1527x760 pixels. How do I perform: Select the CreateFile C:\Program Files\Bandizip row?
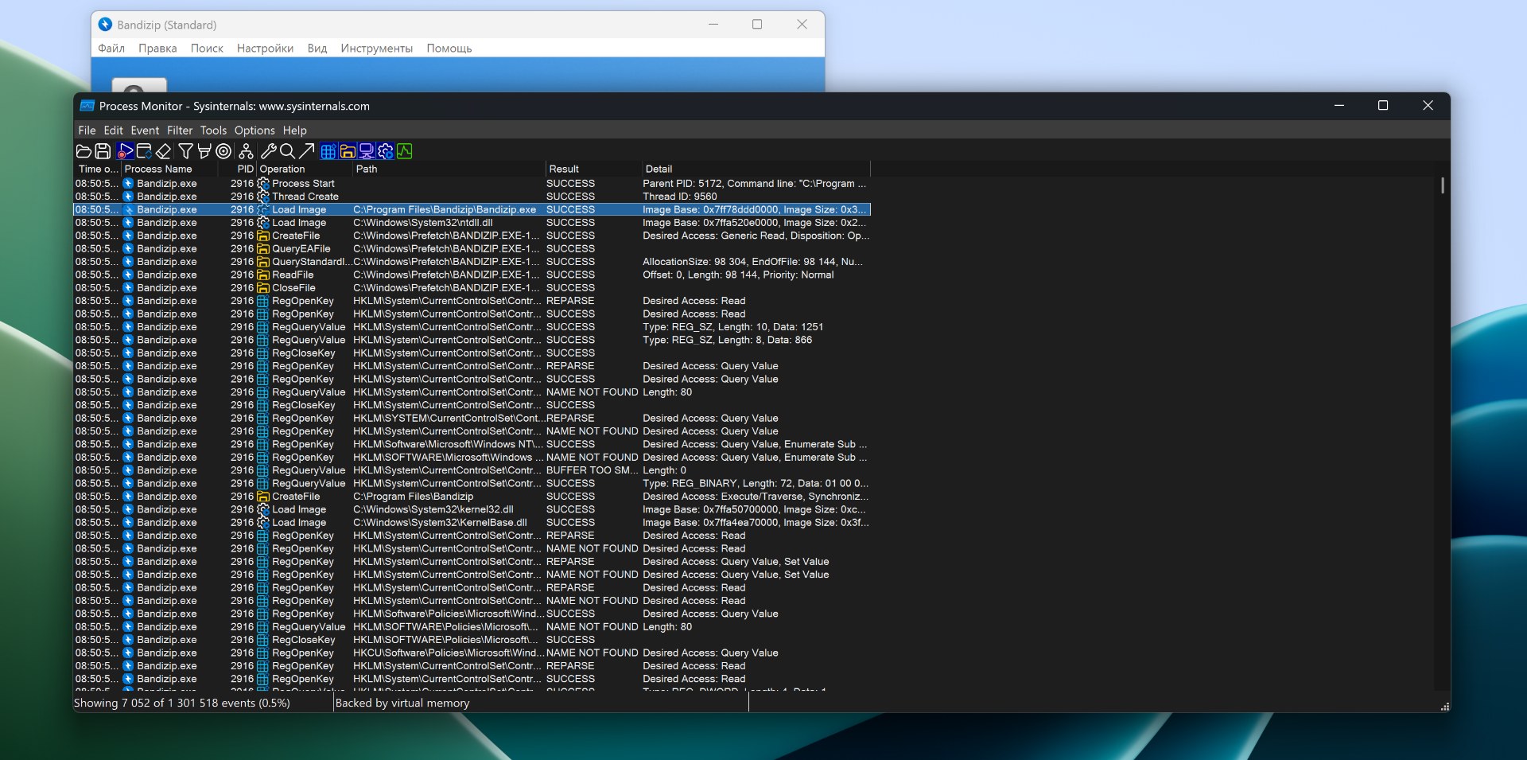coord(412,497)
